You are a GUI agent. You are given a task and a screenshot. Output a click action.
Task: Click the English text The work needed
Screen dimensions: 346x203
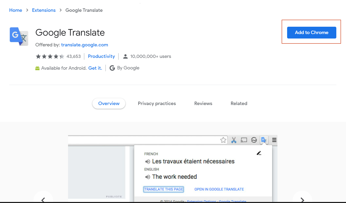(x=174, y=177)
